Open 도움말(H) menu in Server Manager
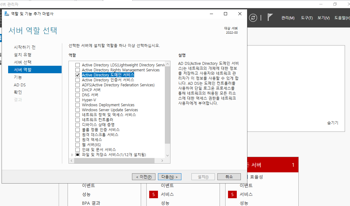 (342, 18)
